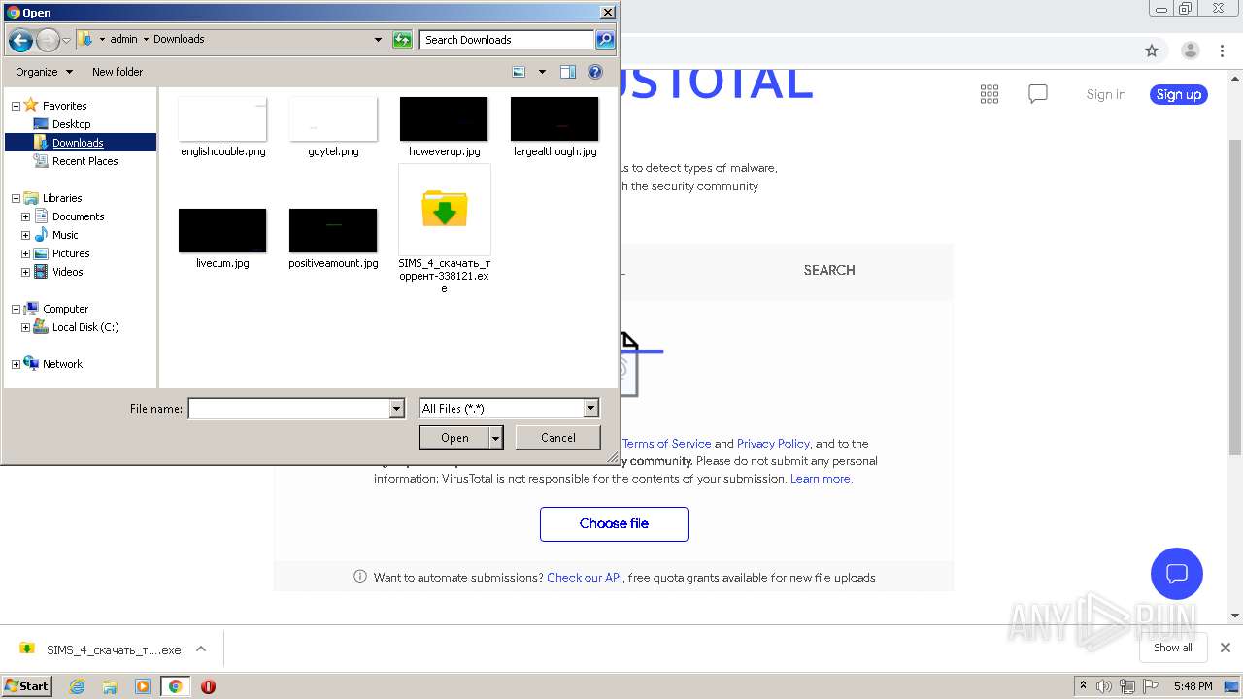
Task: Click the Forward arrow in Open dialog
Action: (x=48, y=40)
